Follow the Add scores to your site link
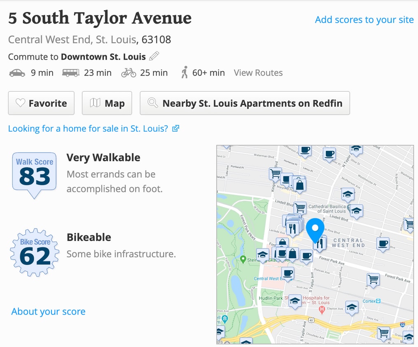The width and height of the screenshot is (418, 347). click(x=364, y=20)
